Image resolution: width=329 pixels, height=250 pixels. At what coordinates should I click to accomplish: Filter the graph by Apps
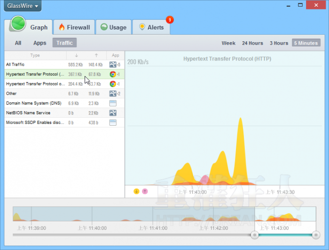click(39, 43)
